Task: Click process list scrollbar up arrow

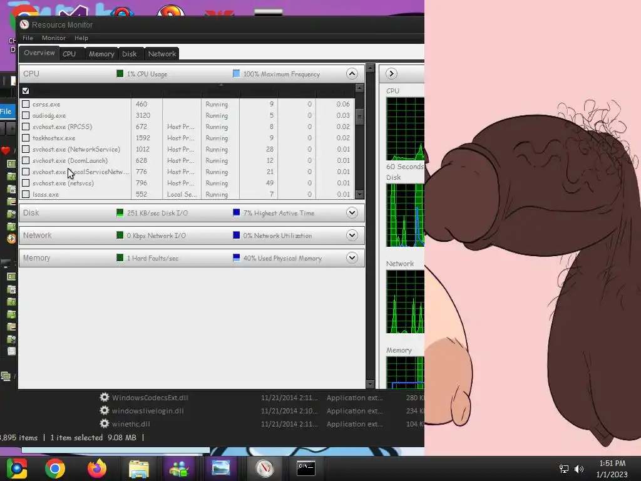Action: pyautogui.click(x=359, y=88)
